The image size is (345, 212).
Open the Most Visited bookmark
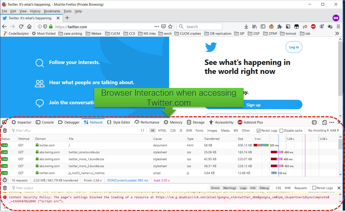click(44, 33)
